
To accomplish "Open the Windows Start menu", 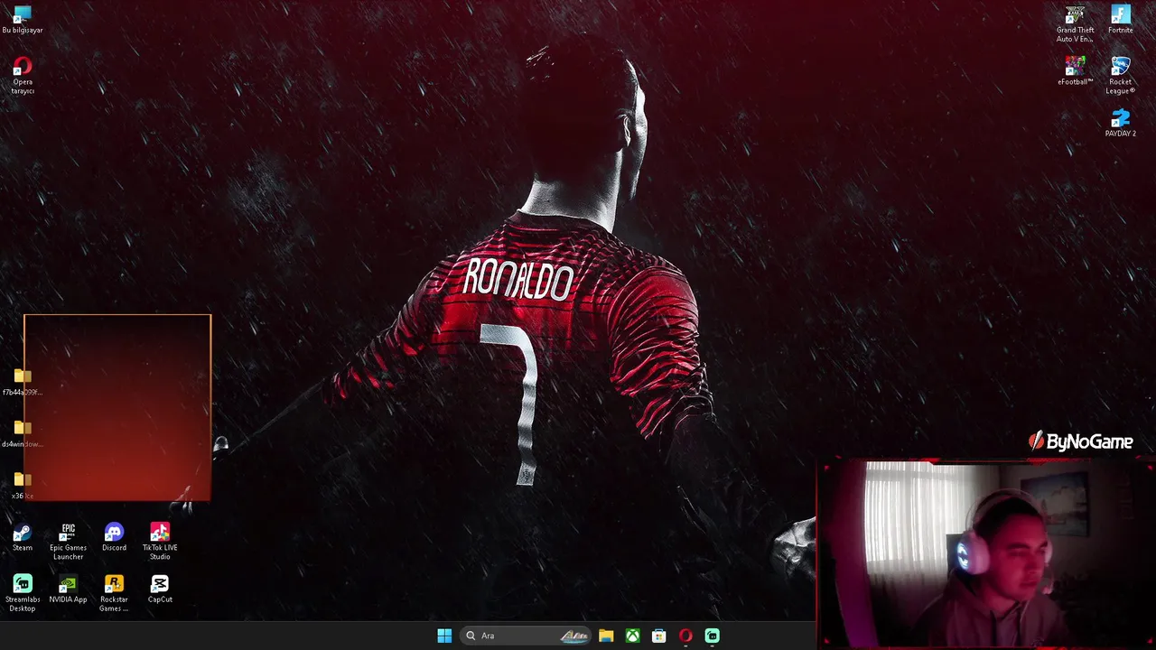I will (444, 636).
